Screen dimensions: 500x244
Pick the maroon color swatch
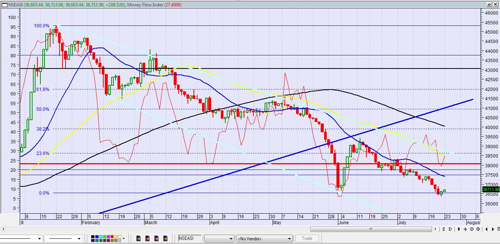[108, 240]
